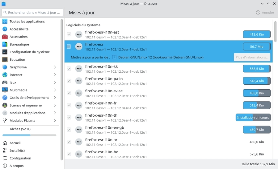Open the Graphisme sphere icon
Viewport: 278px width, 169px height.
(5, 67)
